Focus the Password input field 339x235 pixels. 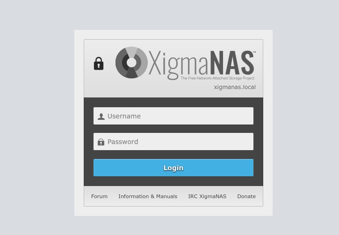[173, 141]
